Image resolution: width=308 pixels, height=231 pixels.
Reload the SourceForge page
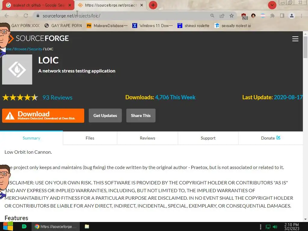click(x=26, y=16)
